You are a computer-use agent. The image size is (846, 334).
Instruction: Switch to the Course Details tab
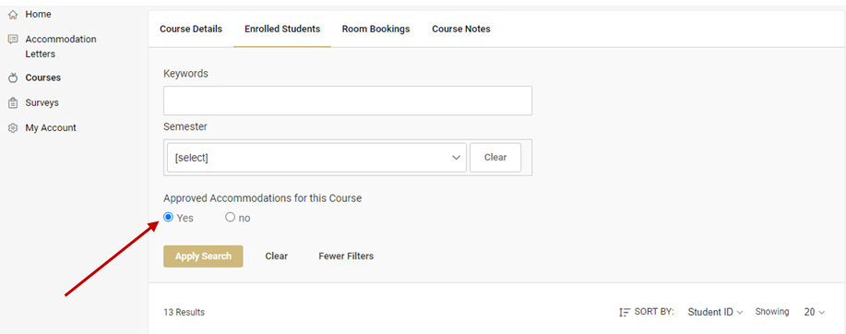click(x=191, y=30)
